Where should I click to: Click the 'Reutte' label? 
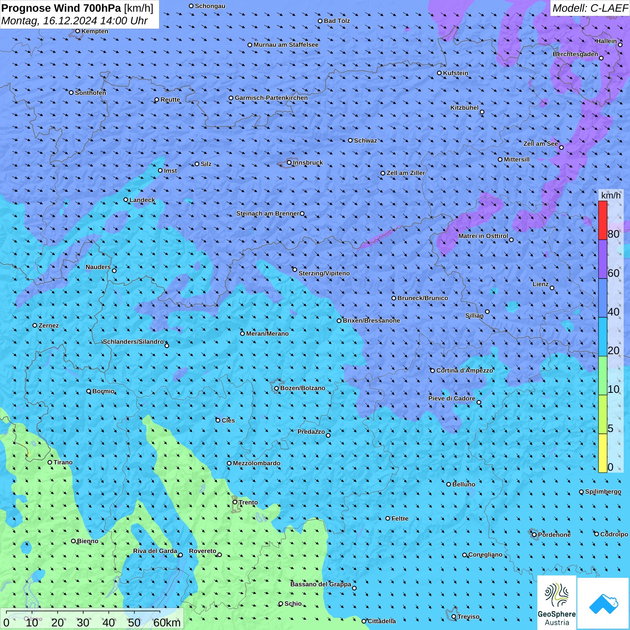tap(170, 99)
